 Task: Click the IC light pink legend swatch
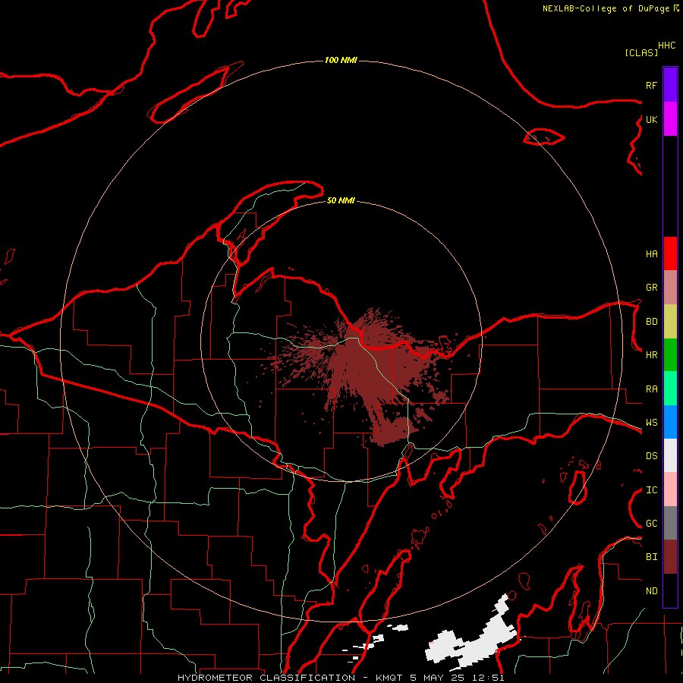pyautogui.click(x=670, y=489)
